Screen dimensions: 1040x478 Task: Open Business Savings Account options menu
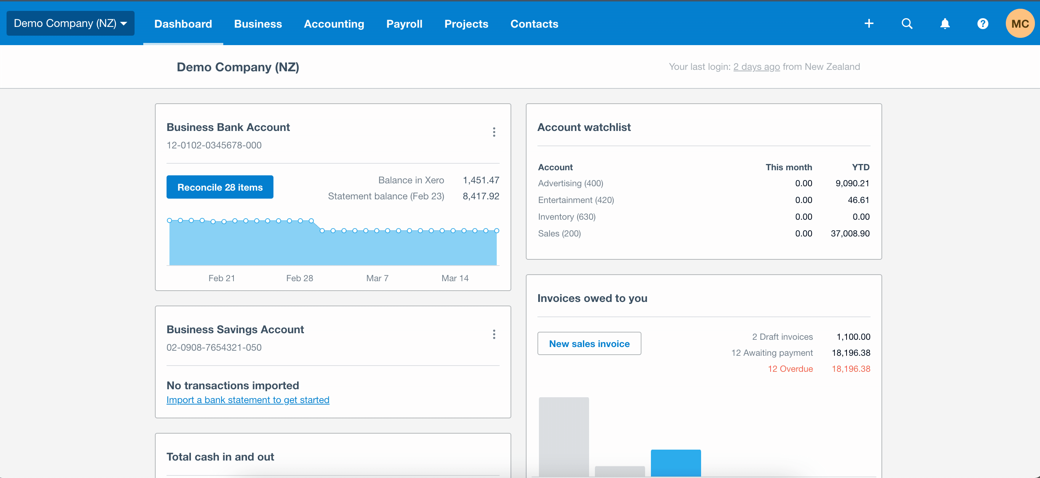click(494, 334)
